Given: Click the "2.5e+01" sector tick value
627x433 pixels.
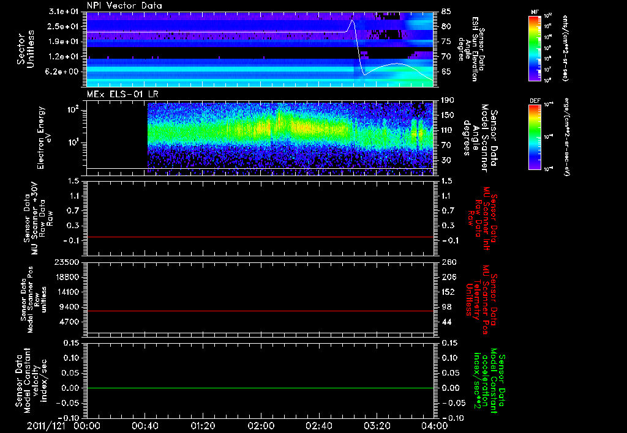Looking at the screenshot, I should click(x=64, y=26).
